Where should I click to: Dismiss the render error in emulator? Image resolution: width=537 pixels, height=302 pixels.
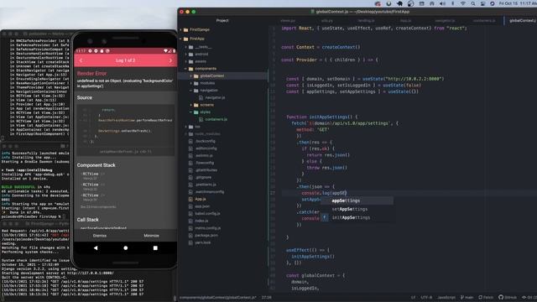coord(100,236)
